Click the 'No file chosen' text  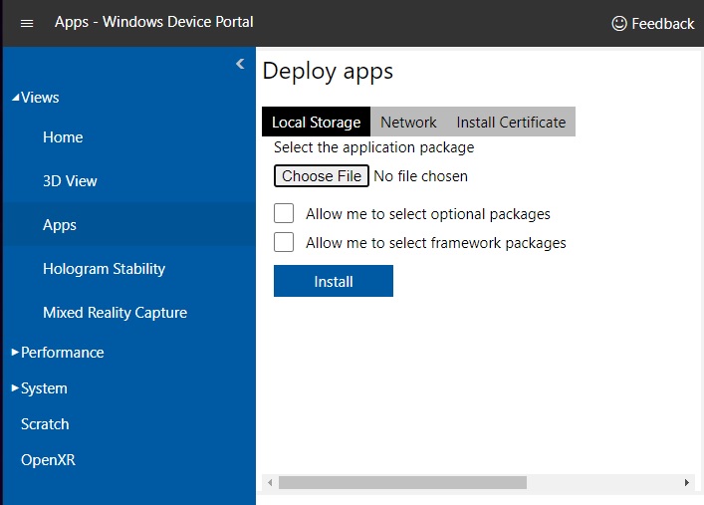(420, 176)
